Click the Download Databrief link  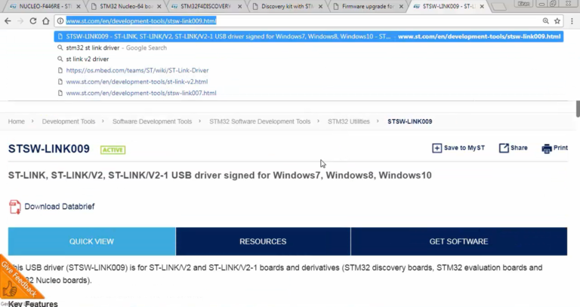tap(60, 207)
